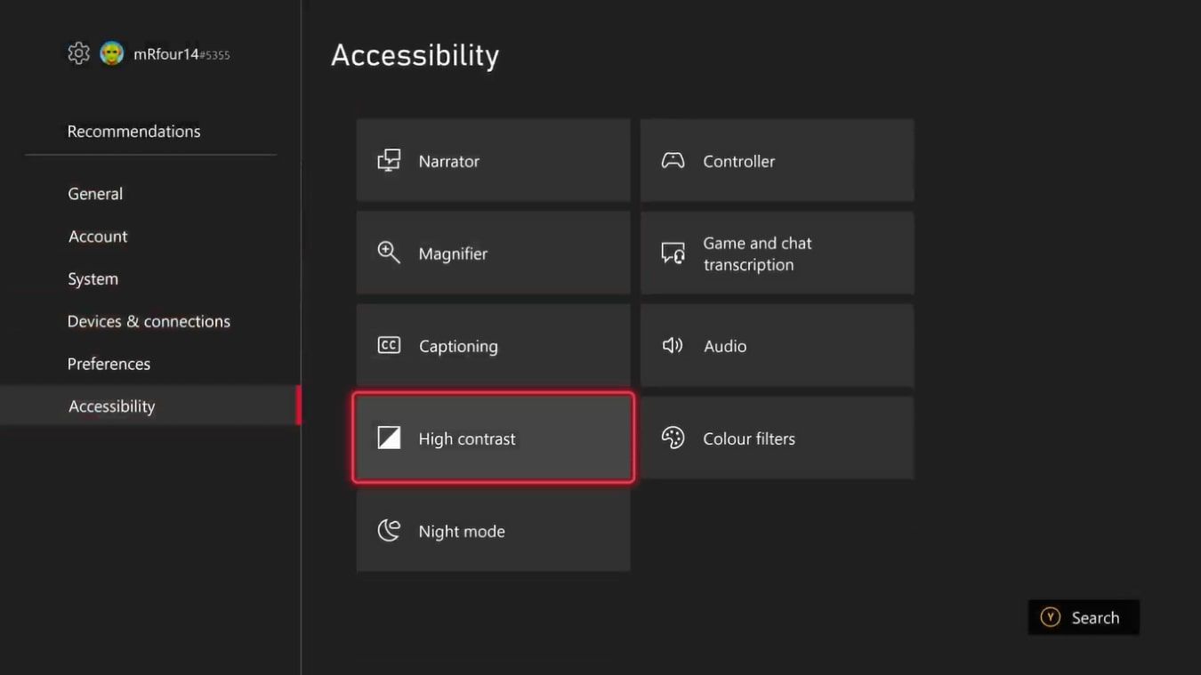Open the Account settings section
Viewport: 1201px width, 675px height.
[98, 236]
